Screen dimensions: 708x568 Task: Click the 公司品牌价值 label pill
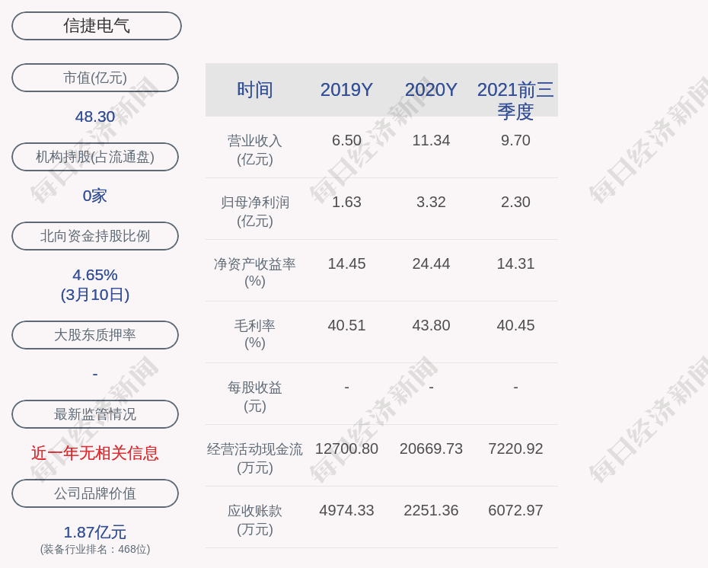(x=95, y=493)
